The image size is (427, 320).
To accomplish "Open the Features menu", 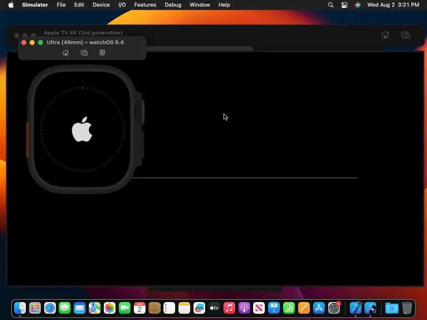I will (145, 5).
